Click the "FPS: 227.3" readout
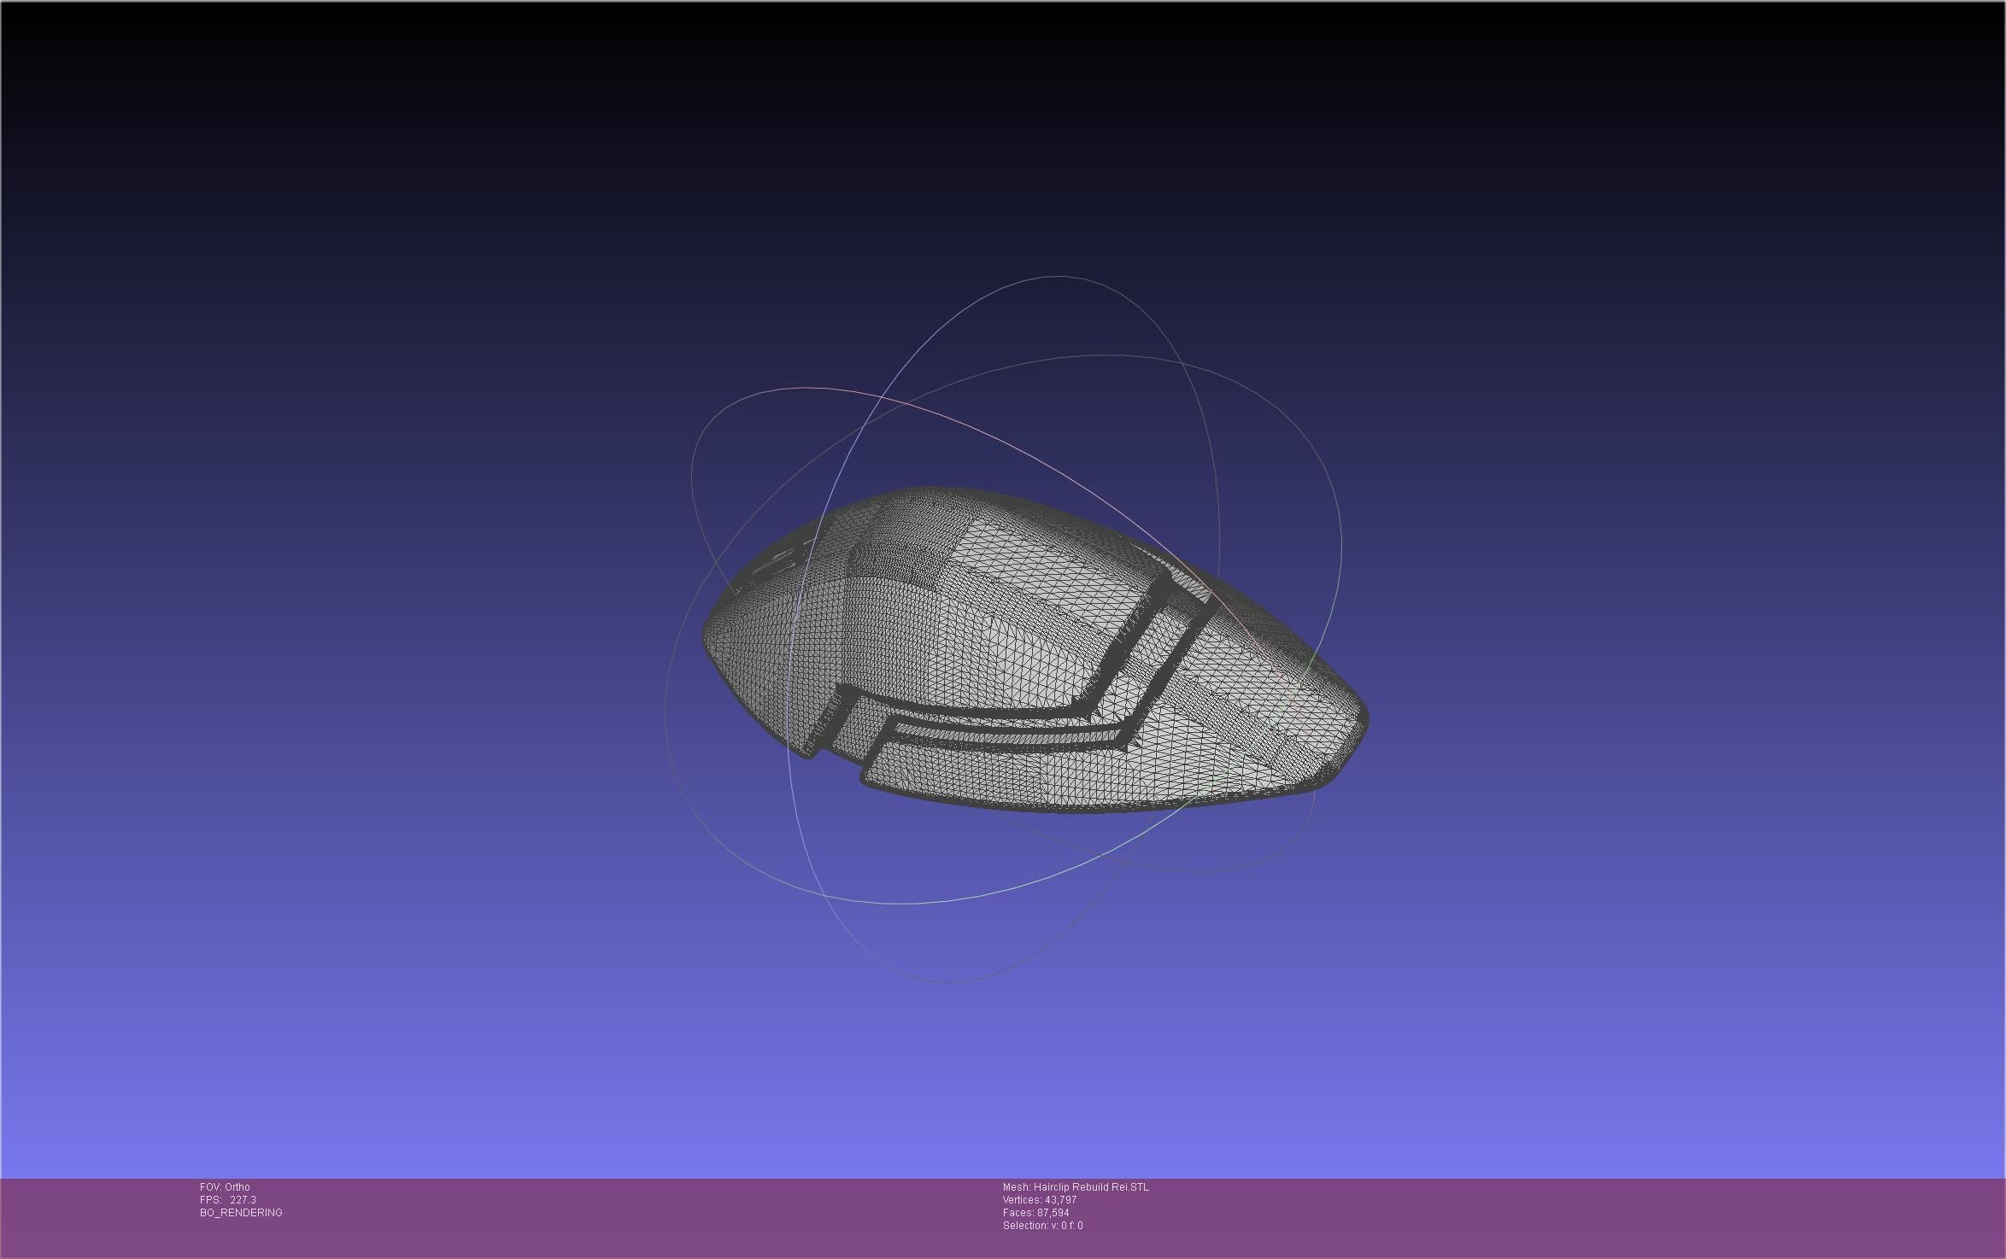Viewport: 2006px width, 1259px height. [x=228, y=1200]
